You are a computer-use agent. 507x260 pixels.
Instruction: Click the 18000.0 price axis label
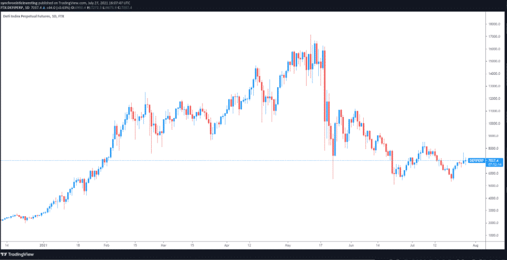495,24
